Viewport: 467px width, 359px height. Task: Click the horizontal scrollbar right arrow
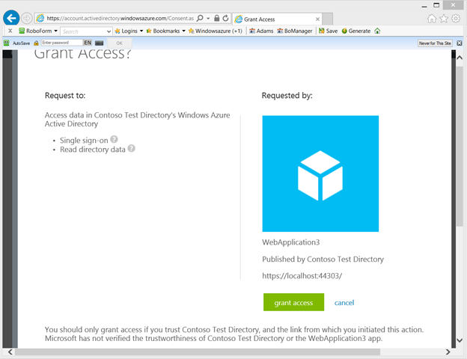click(448, 352)
